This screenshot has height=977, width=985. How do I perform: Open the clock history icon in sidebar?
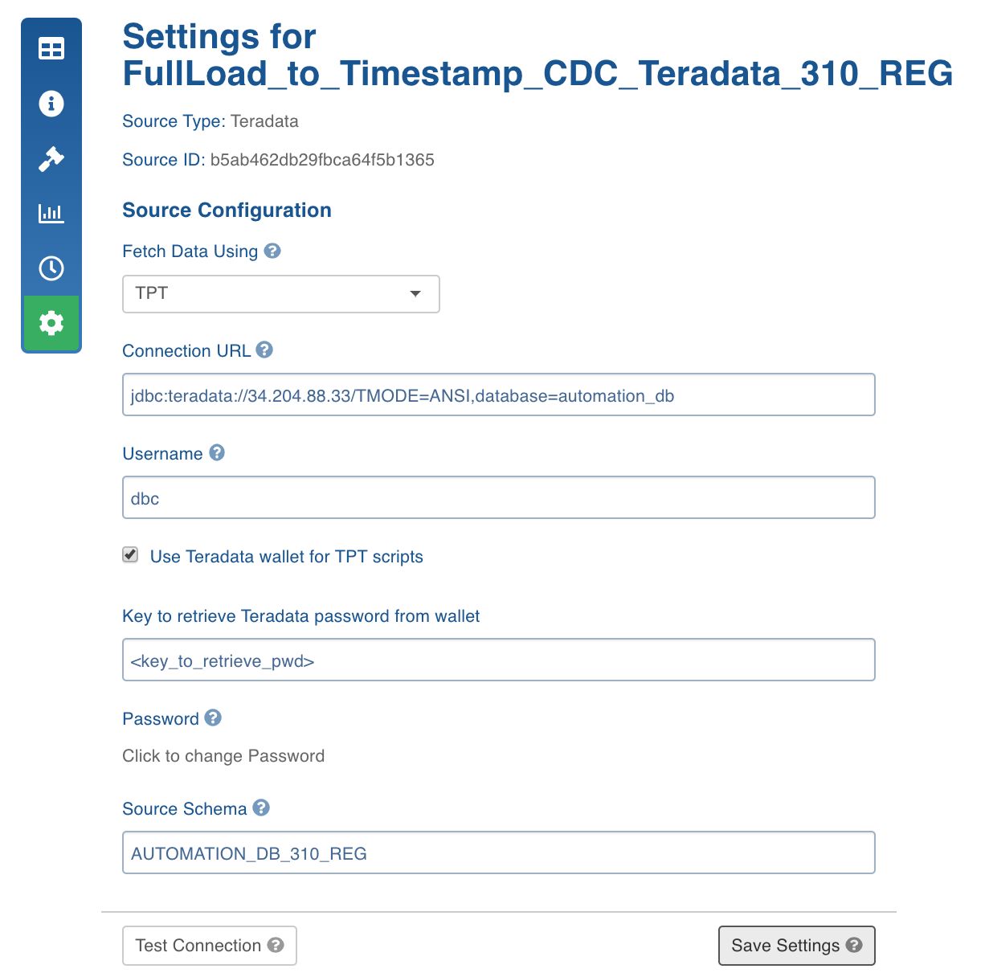coord(51,268)
